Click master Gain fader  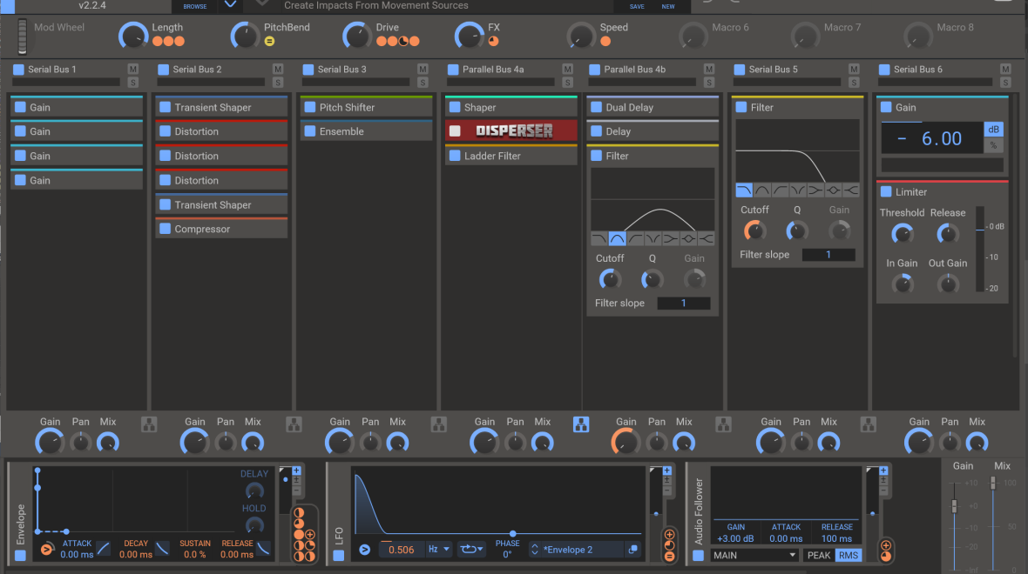[955, 506]
